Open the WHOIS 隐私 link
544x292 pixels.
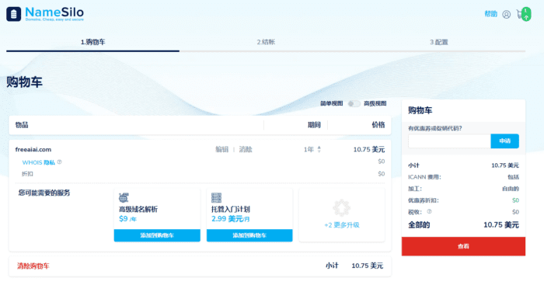point(39,162)
